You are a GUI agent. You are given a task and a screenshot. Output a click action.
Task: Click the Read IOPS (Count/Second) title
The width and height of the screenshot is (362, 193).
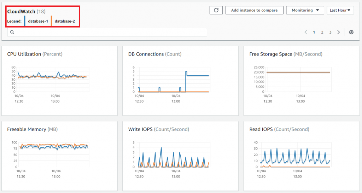click(x=279, y=129)
